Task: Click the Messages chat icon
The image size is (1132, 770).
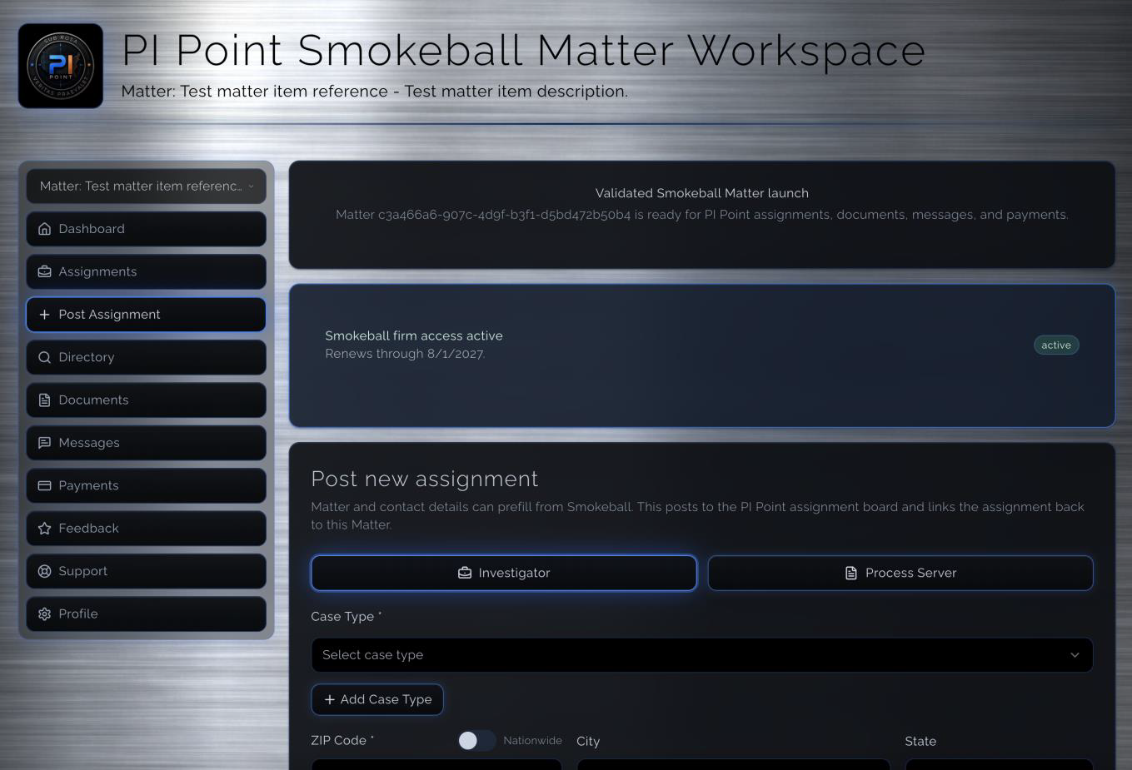Action: 45,443
